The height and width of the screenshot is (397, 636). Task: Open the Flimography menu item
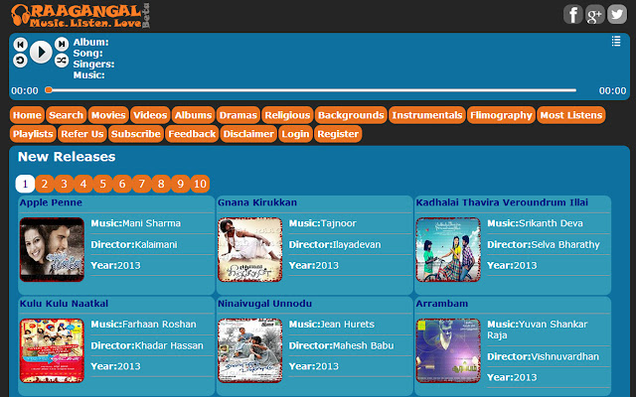click(501, 115)
